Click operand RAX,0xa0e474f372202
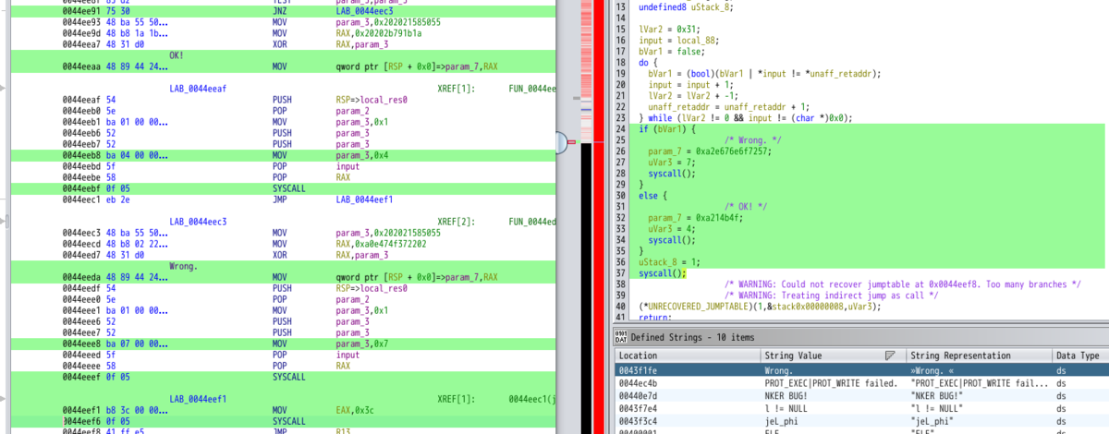The height and width of the screenshot is (434, 1109). tap(381, 244)
